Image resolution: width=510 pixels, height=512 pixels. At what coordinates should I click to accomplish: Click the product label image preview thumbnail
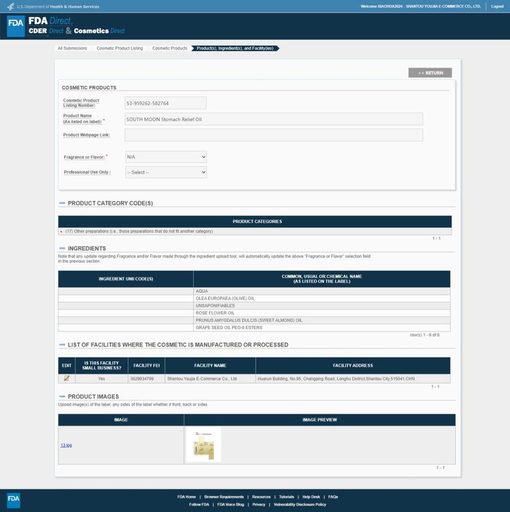coord(204,444)
